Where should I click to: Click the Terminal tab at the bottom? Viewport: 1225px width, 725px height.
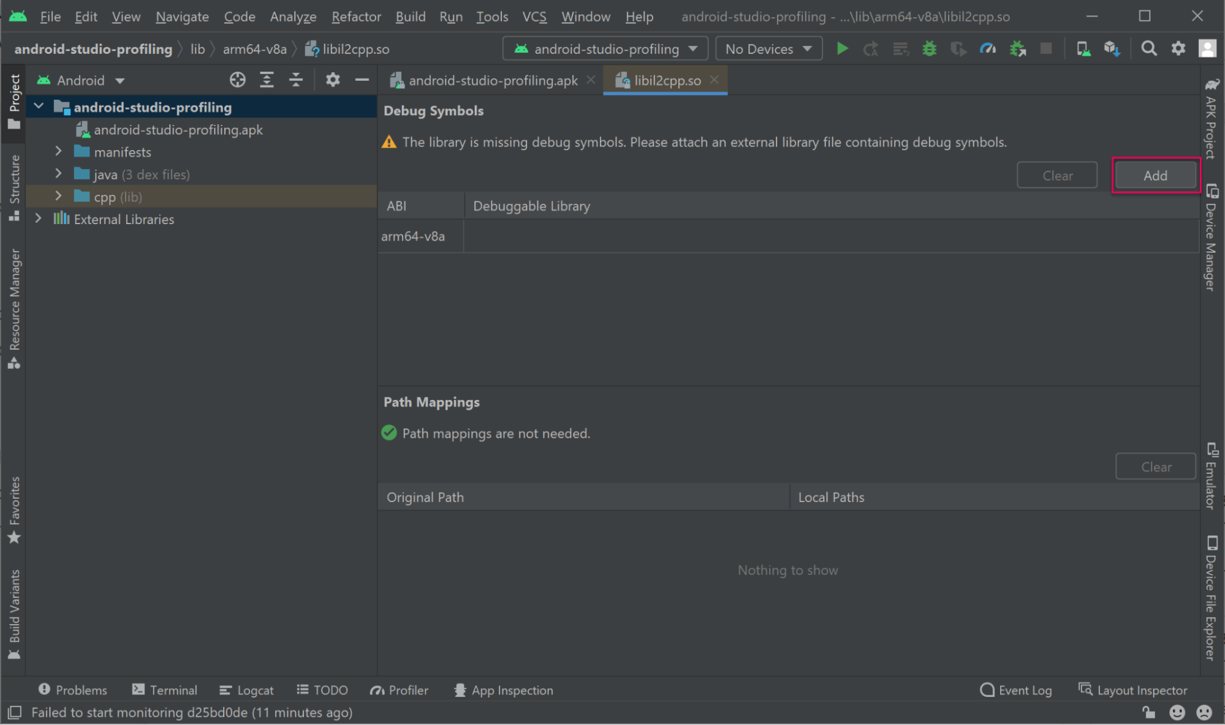coord(170,689)
